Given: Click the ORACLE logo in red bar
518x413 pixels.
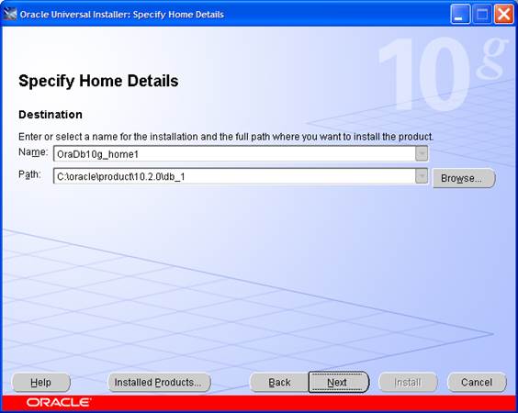Looking at the screenshot, I should pos(59,402).
